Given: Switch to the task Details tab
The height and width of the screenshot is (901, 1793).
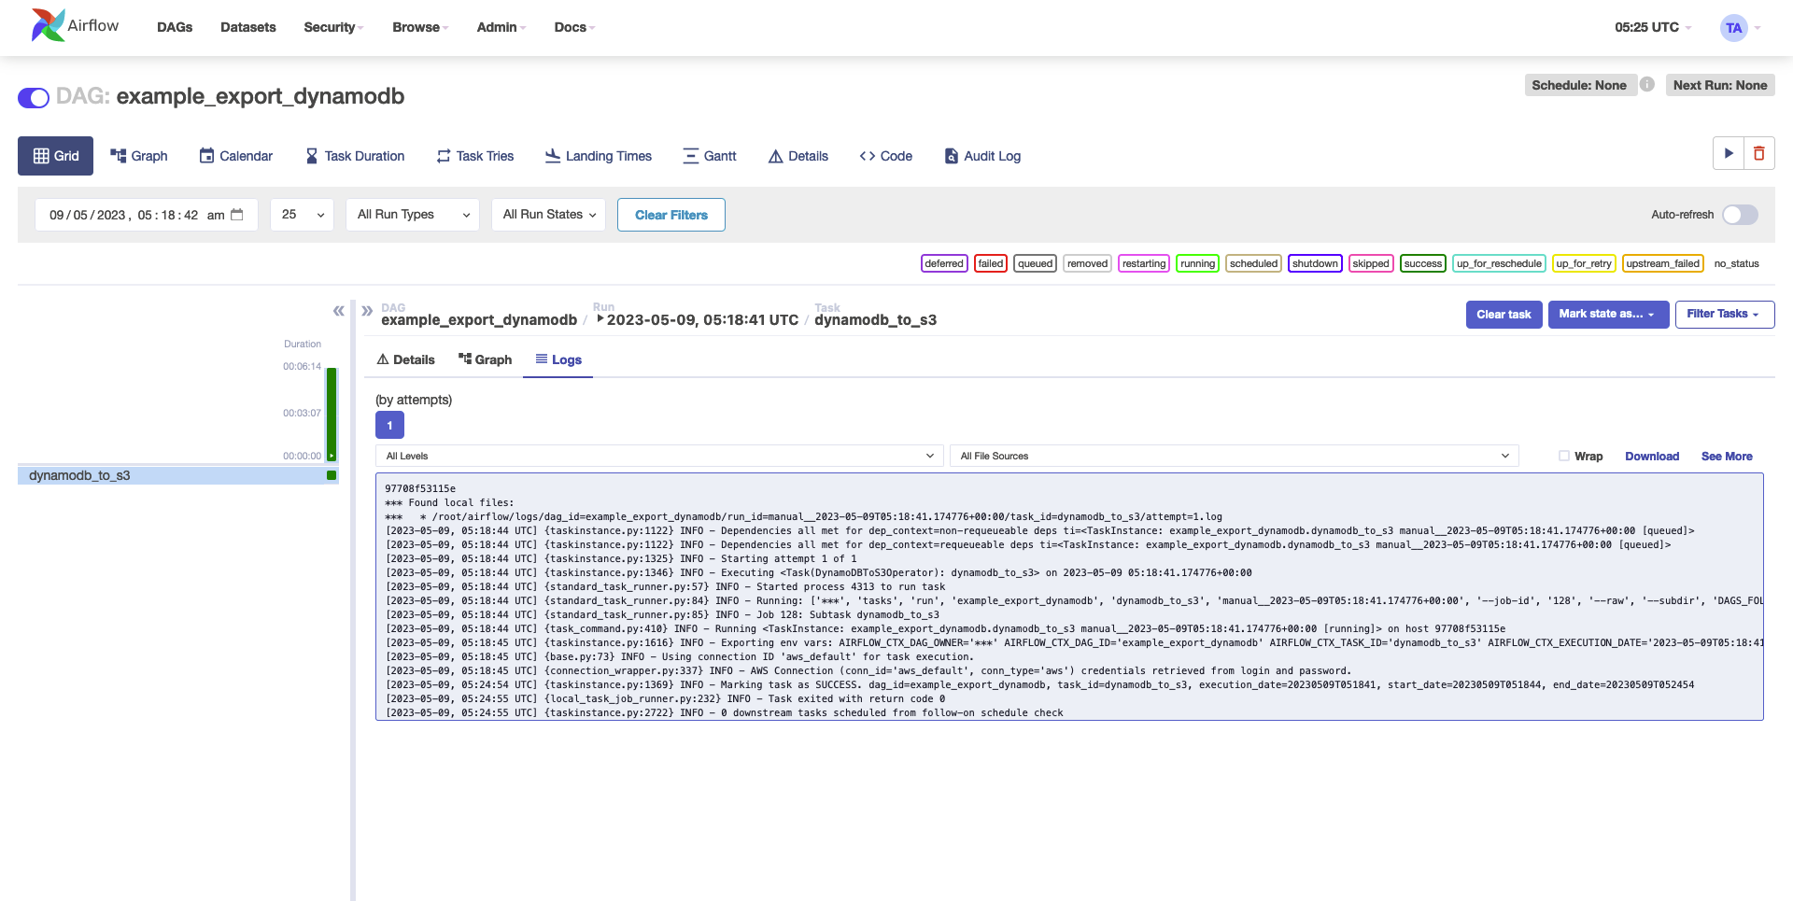Looking at the screenshot, I should 405,359.
